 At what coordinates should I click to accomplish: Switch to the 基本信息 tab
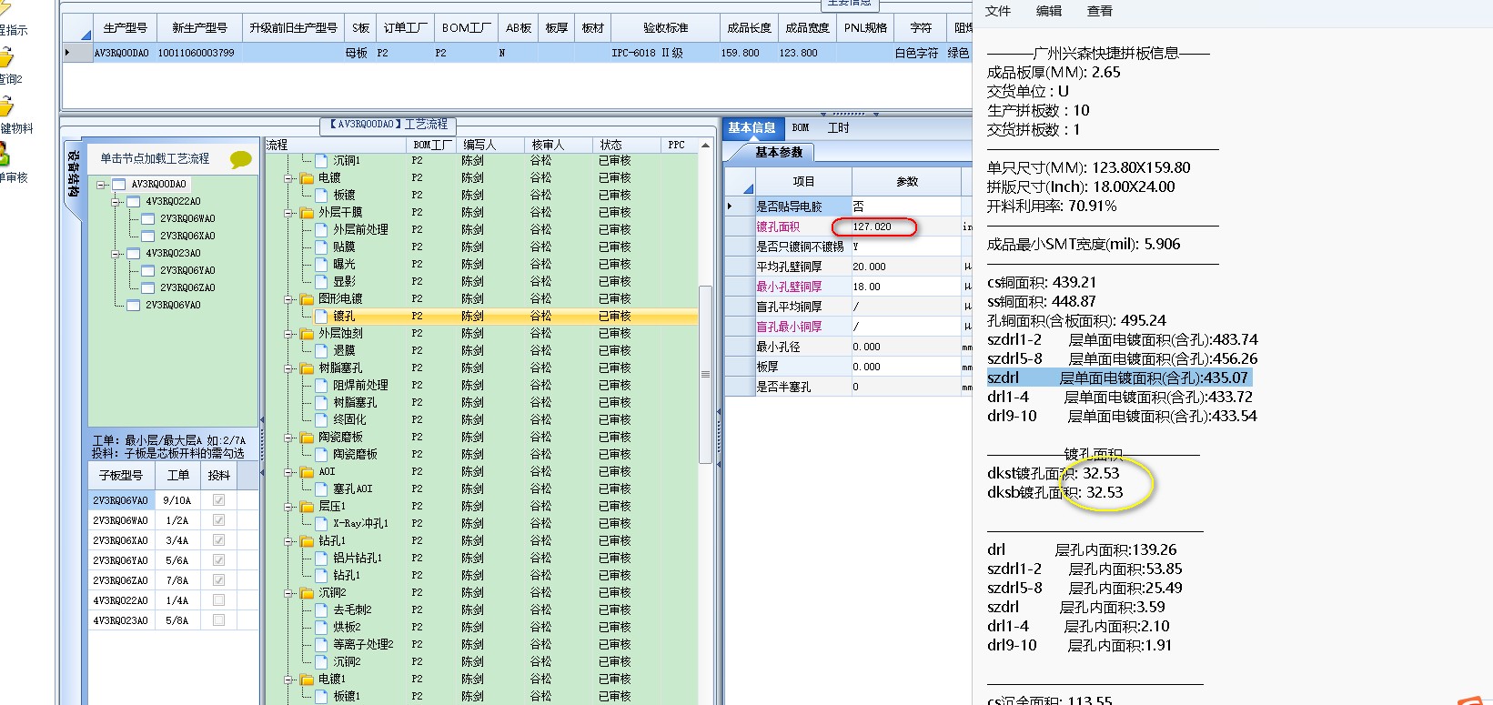point(752,128)
